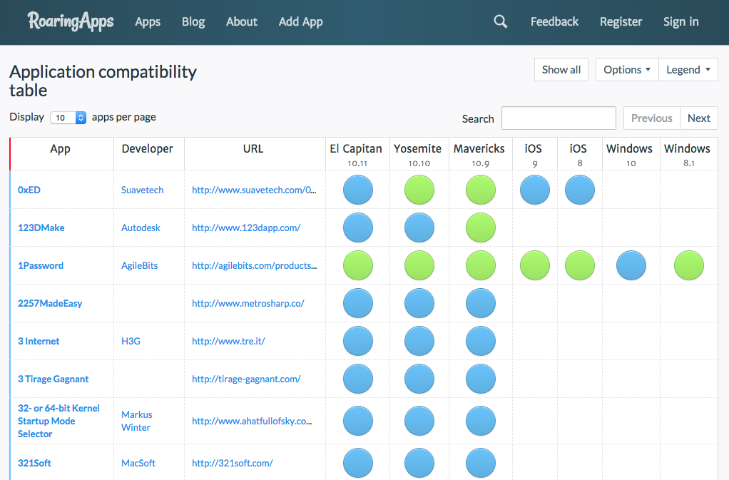Visit the metrosharp.co URL

click(x=248, y=303)
